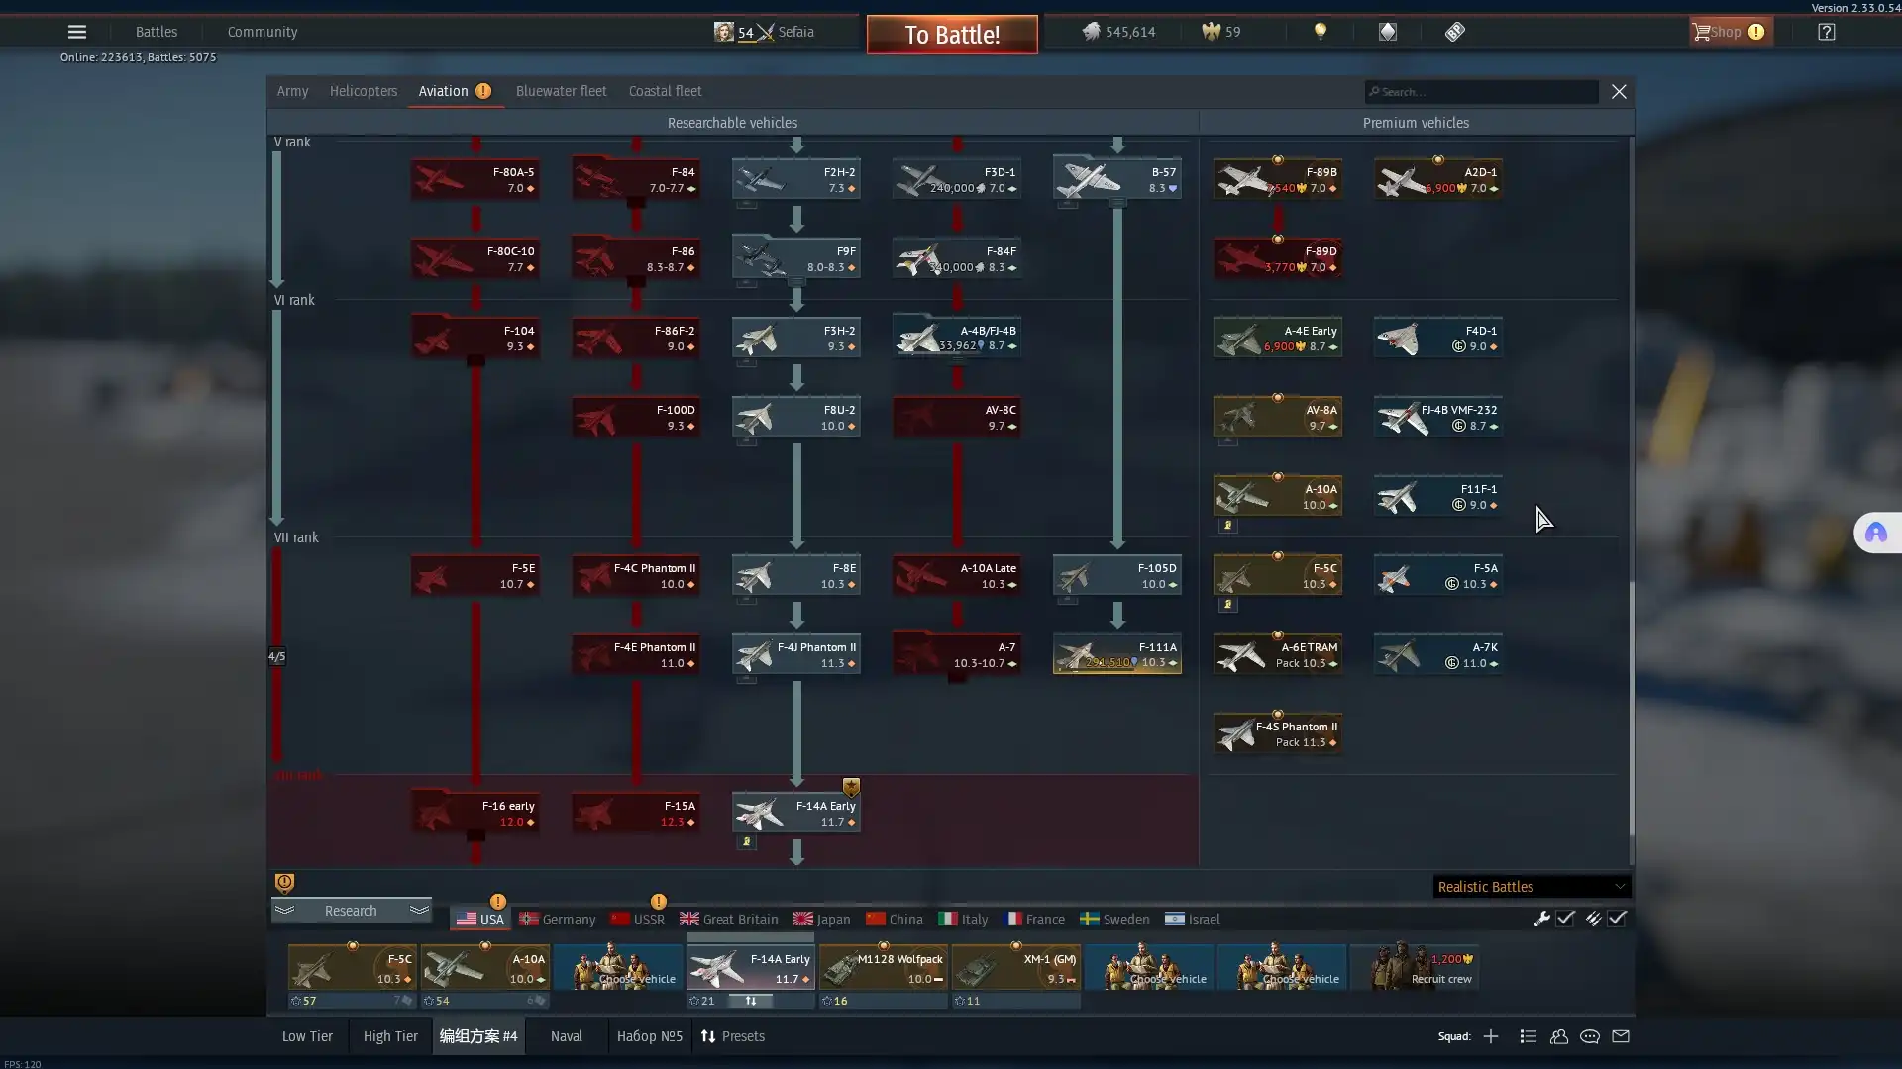
Task: Switch to the Army tab
Action: click(292, 91)
